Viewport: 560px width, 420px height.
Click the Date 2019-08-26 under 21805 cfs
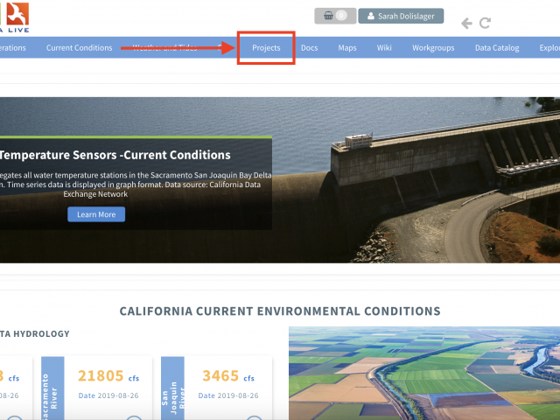point(108,395)
